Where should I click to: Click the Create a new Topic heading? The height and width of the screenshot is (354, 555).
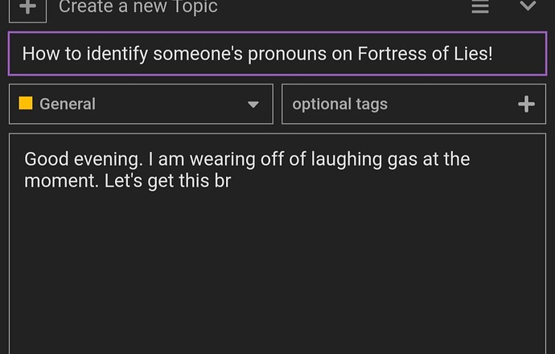tap(138, 6)
